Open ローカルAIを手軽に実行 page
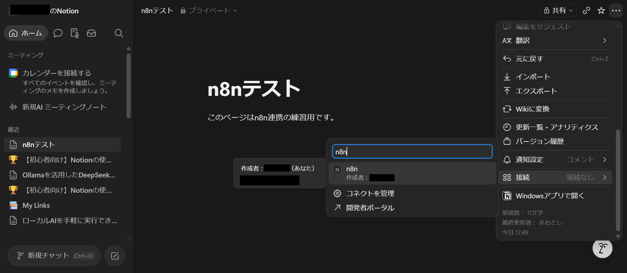Image resolution: width=627 pixels, height=273 pixels. point(62,220)
